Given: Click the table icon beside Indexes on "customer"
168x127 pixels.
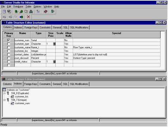Looking at the screenshot, I should 4,90.
